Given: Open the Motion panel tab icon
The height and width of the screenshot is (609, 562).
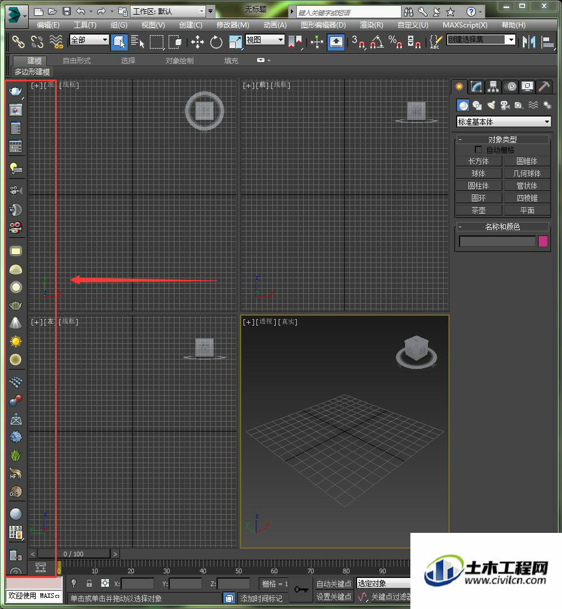Looking at the screenshot, I should 512,86.
